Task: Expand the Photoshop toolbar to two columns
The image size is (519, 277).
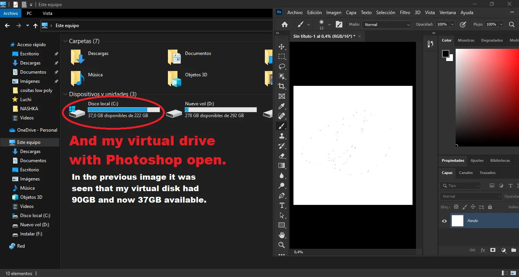Action: (277, 33)
